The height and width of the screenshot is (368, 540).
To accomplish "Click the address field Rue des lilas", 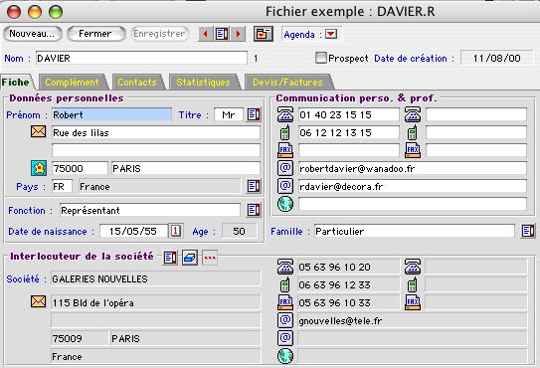I will click(156, 132).
